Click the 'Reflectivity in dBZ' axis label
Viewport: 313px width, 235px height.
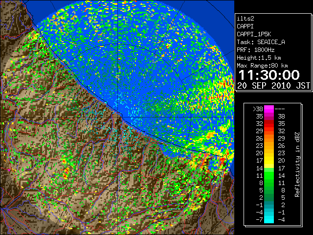[297, 164]
